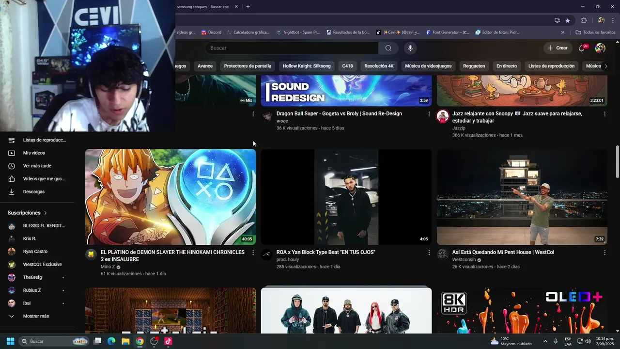Image resolution: width=620 pixels, height=349 pixels.
Task: Open EL PLATINO de DEMON SLAYER title
Action: 172,256
